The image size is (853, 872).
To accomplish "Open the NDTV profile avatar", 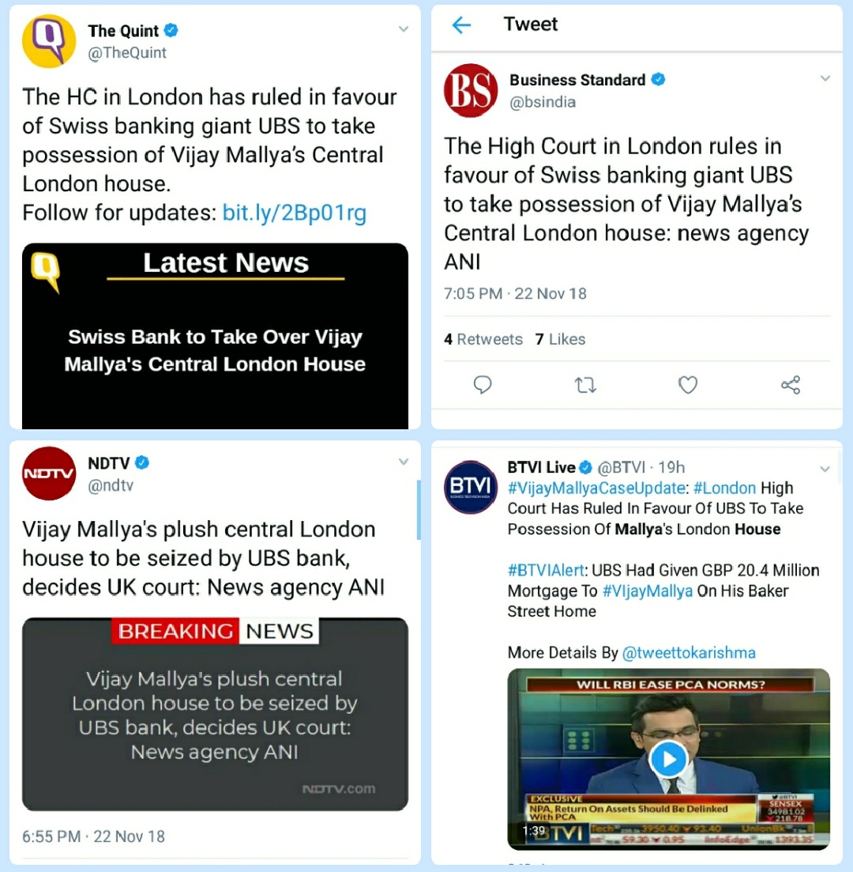I will pyautogui.click(x=49, y=474).
